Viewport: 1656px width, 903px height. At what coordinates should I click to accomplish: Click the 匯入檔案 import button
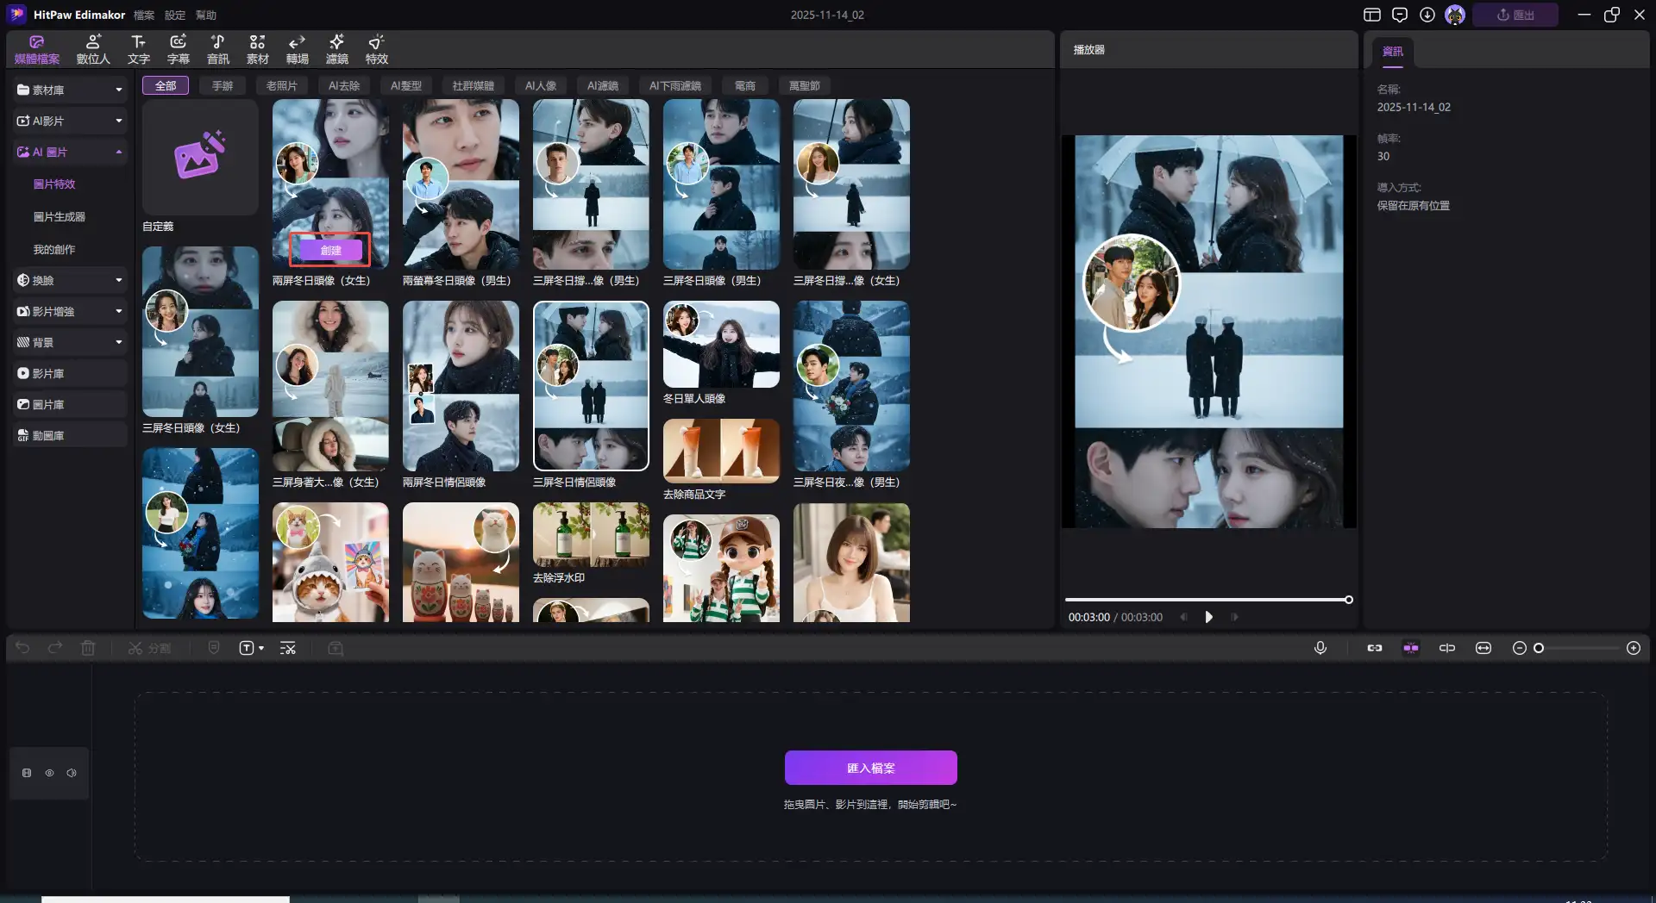pos(870,768)
